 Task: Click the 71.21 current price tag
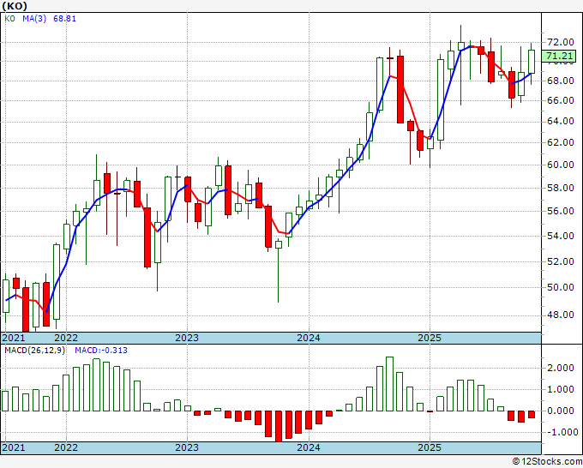click(559, 56)
